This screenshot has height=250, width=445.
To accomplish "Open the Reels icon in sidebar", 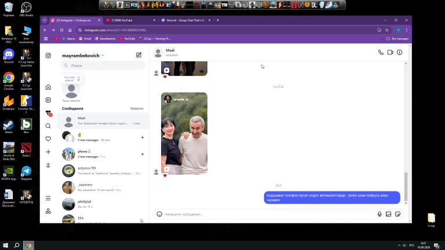I will click(x=48, y=100).
